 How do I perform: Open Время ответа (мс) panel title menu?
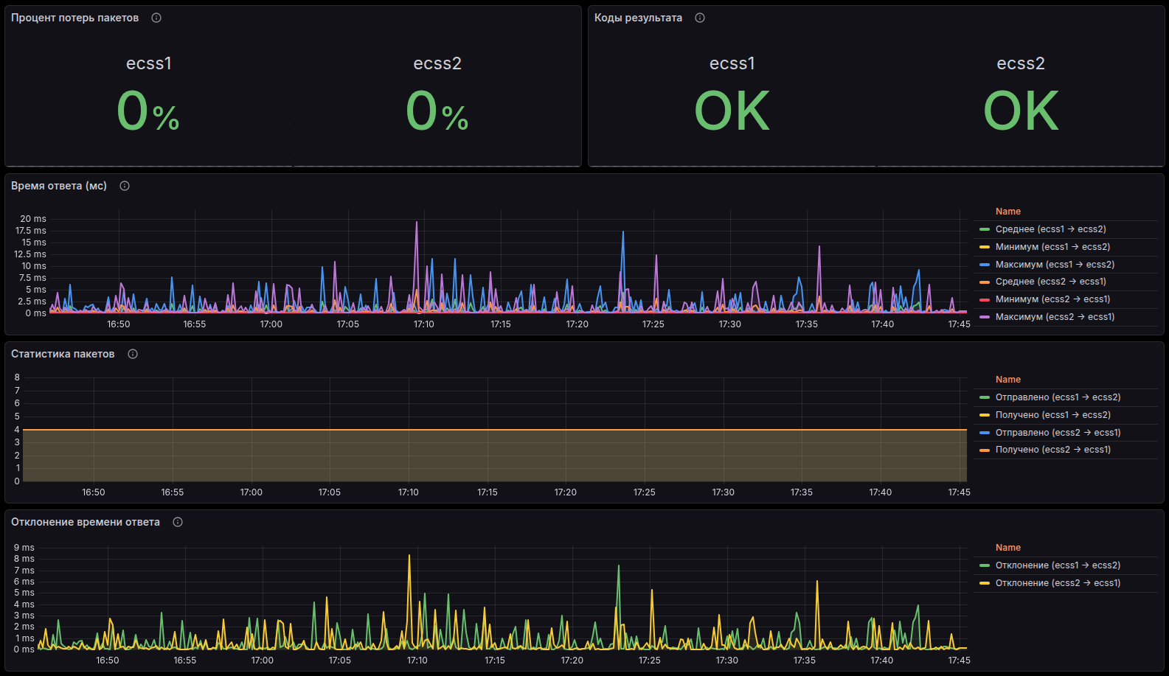[59, 186]
